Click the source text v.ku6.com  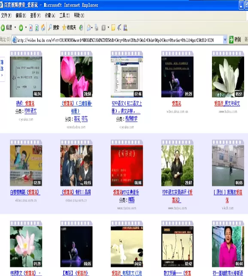227,208
